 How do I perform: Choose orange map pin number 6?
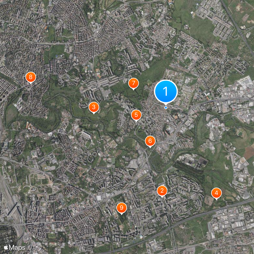click(x=150, y=141)
